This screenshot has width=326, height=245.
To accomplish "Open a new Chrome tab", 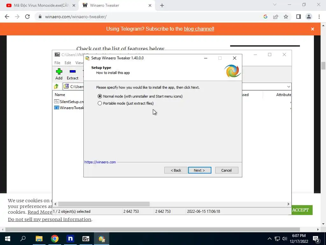I will coord(162,5).
